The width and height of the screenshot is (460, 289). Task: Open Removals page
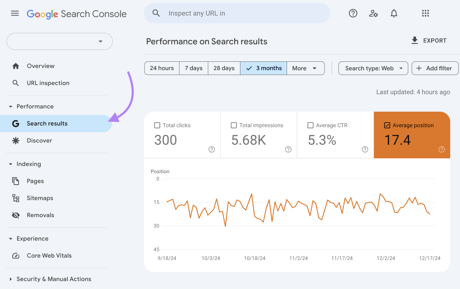[x=41, y=215]
